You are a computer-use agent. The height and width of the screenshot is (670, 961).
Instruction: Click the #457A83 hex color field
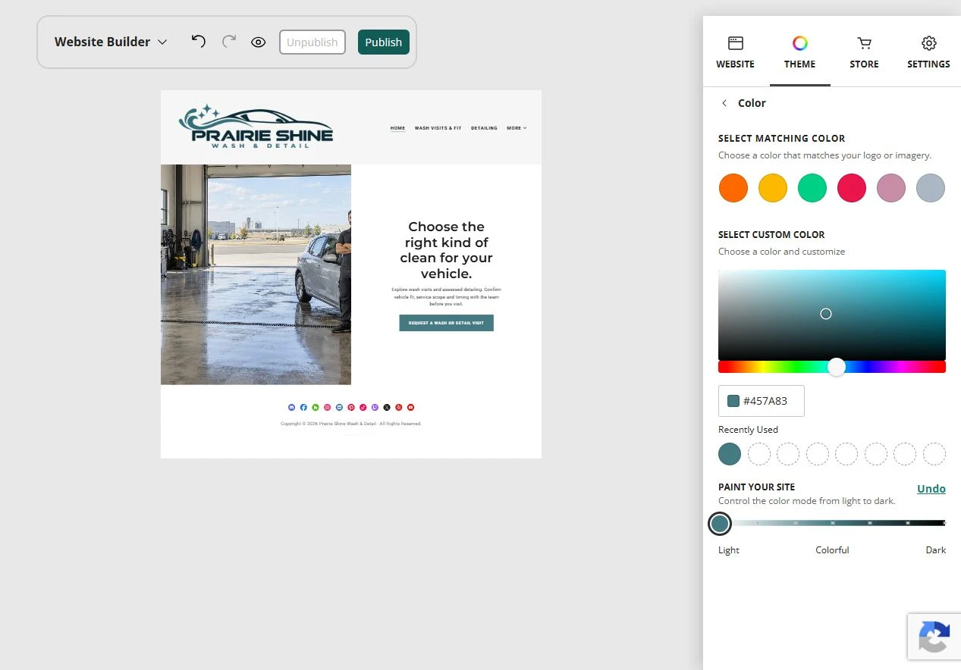coord(762,401)
